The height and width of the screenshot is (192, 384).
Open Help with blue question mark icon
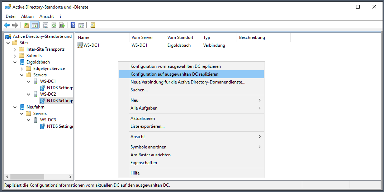73,25
